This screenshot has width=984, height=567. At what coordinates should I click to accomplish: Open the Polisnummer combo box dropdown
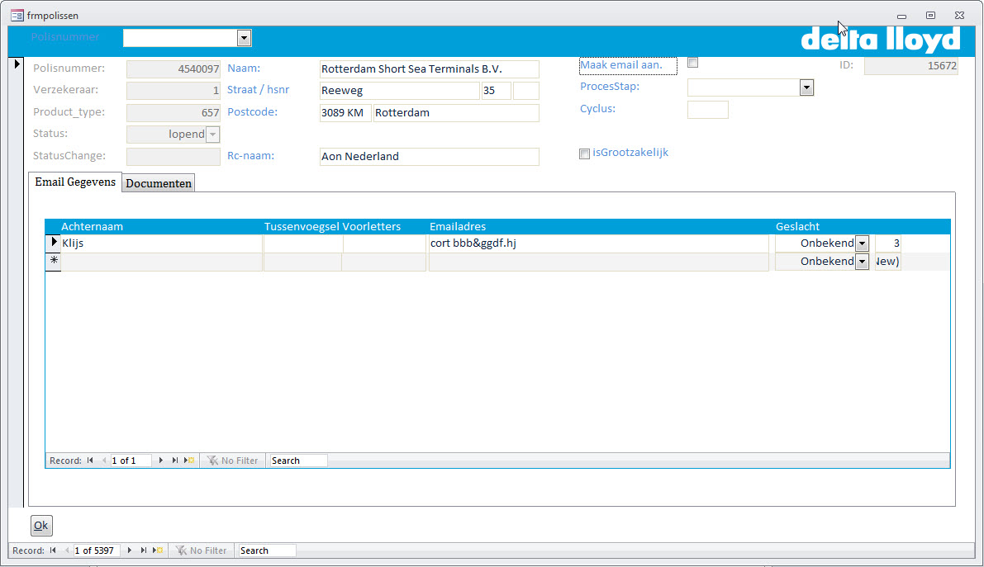coord(244,38)
